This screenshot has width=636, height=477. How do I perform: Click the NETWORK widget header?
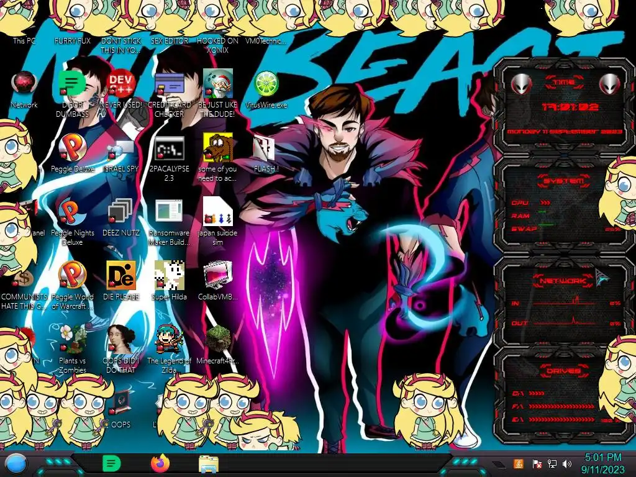[x=564, y=280]
